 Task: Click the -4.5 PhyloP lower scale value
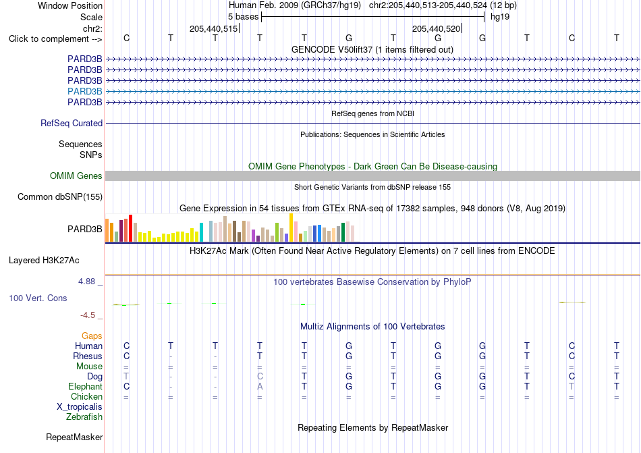click(x=88, y=315)
